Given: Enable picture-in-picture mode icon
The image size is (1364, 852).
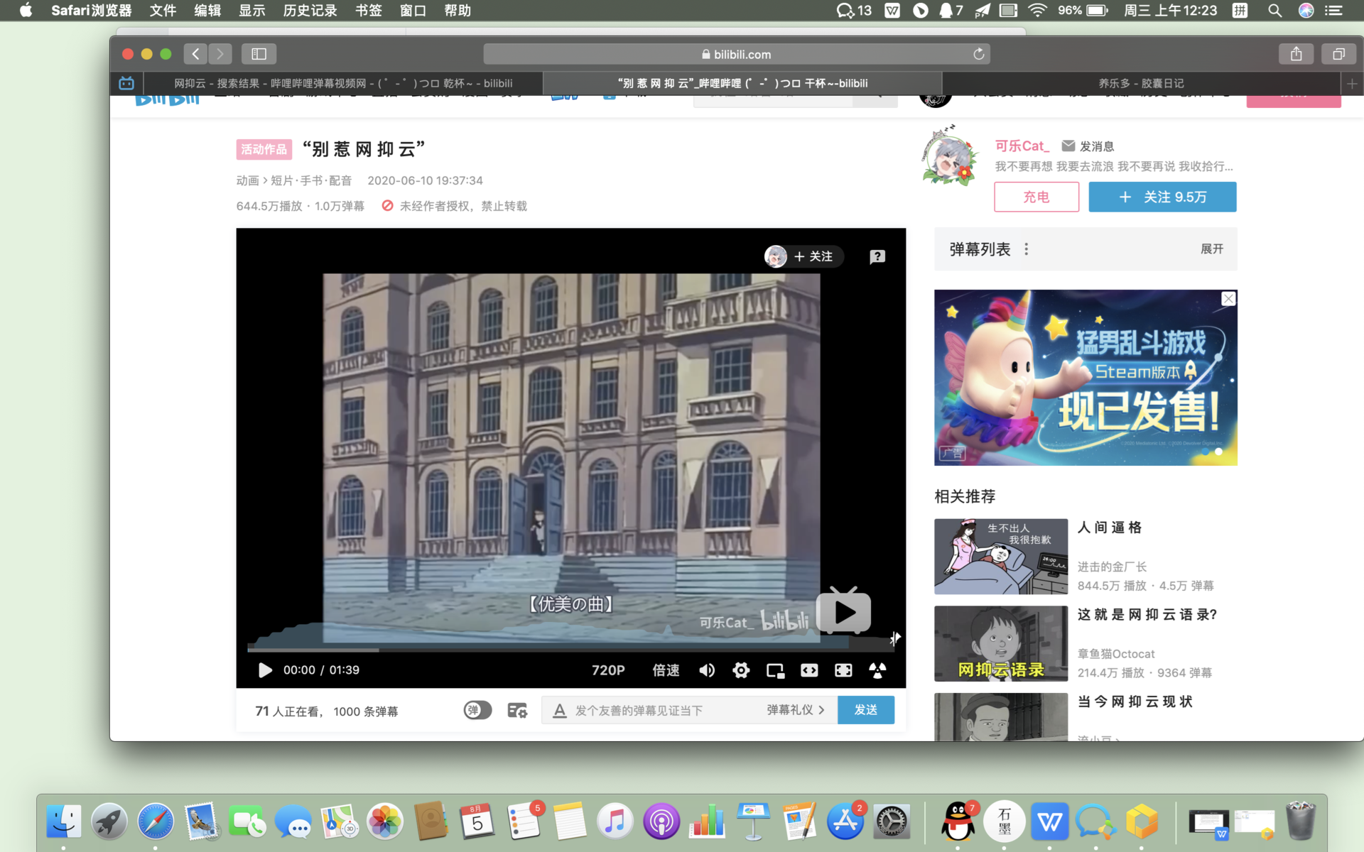Looking at the screenshot, I should coord(775,670).
